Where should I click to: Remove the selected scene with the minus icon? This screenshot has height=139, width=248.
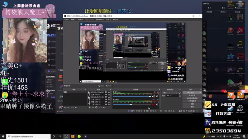68,107
